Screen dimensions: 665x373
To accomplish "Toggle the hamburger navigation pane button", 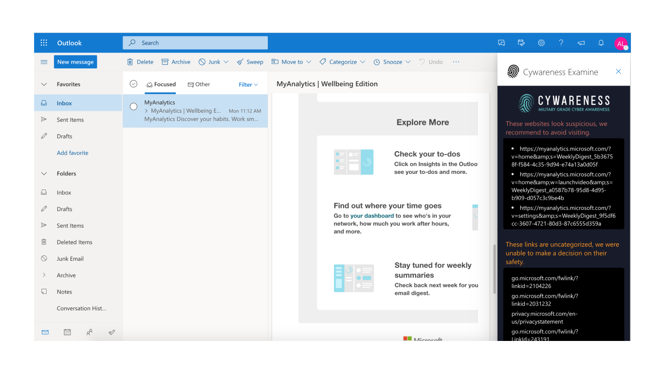I will pyautogui.click(x=44, y=62).
